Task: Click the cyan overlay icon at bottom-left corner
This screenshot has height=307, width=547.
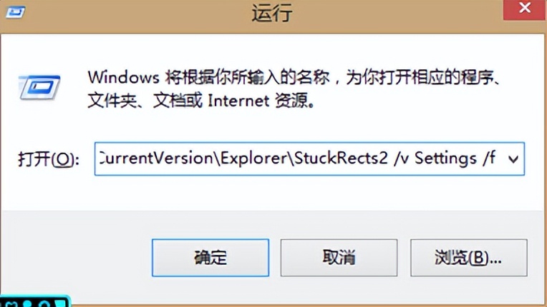Action: coord(34,301)
